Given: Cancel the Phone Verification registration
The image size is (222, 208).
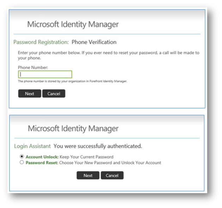Looking at the screenshot, I should tap(54, 94).
